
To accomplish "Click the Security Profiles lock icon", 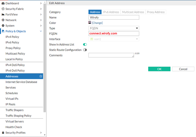I will (3, 133).
